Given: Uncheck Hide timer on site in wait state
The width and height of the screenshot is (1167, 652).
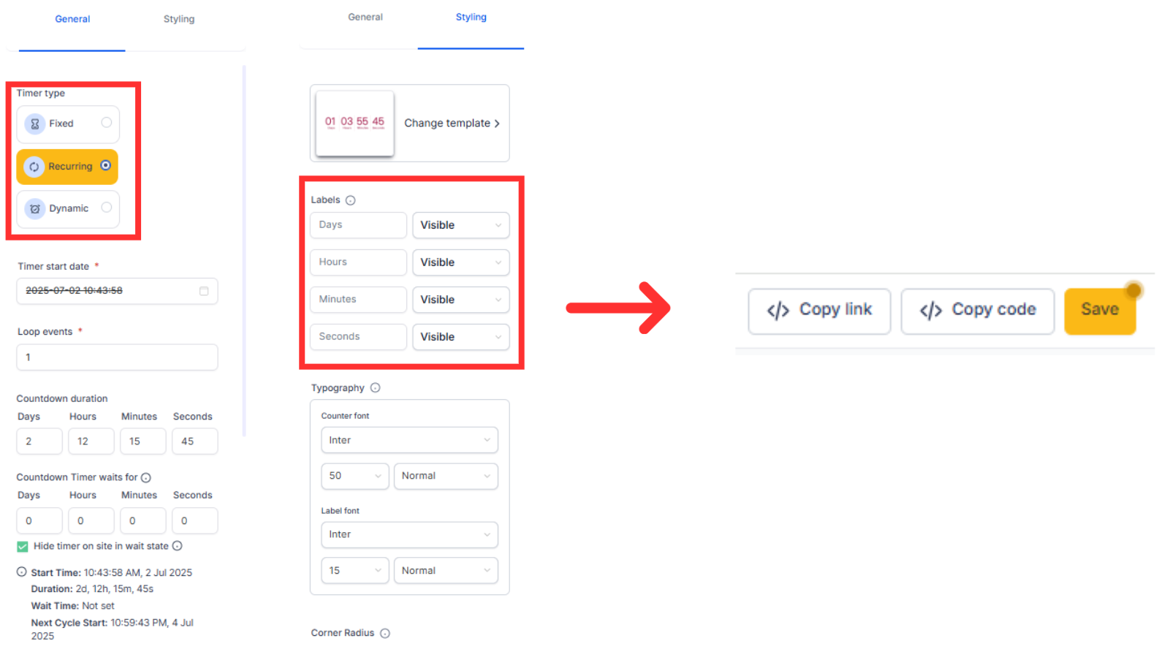Looking at the screenshot, I should [23, 547].
